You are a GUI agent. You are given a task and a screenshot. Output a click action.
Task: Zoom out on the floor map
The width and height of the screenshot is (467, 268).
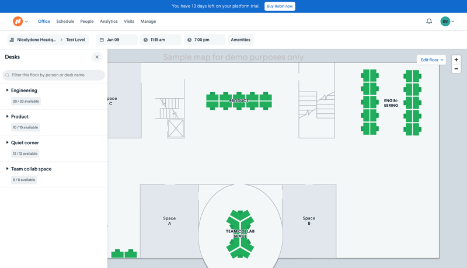(456, 69)
